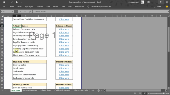
Task: Click the previous sheet navigation arrow
Action: (3, 90)
